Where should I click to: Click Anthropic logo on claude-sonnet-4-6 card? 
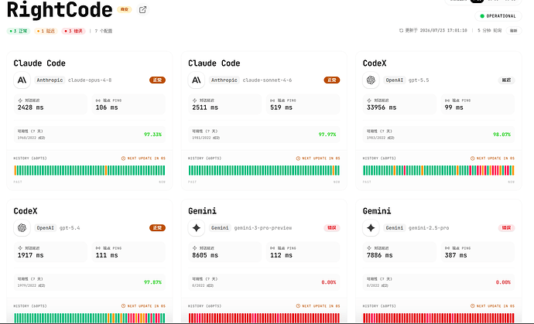point(197,80)
